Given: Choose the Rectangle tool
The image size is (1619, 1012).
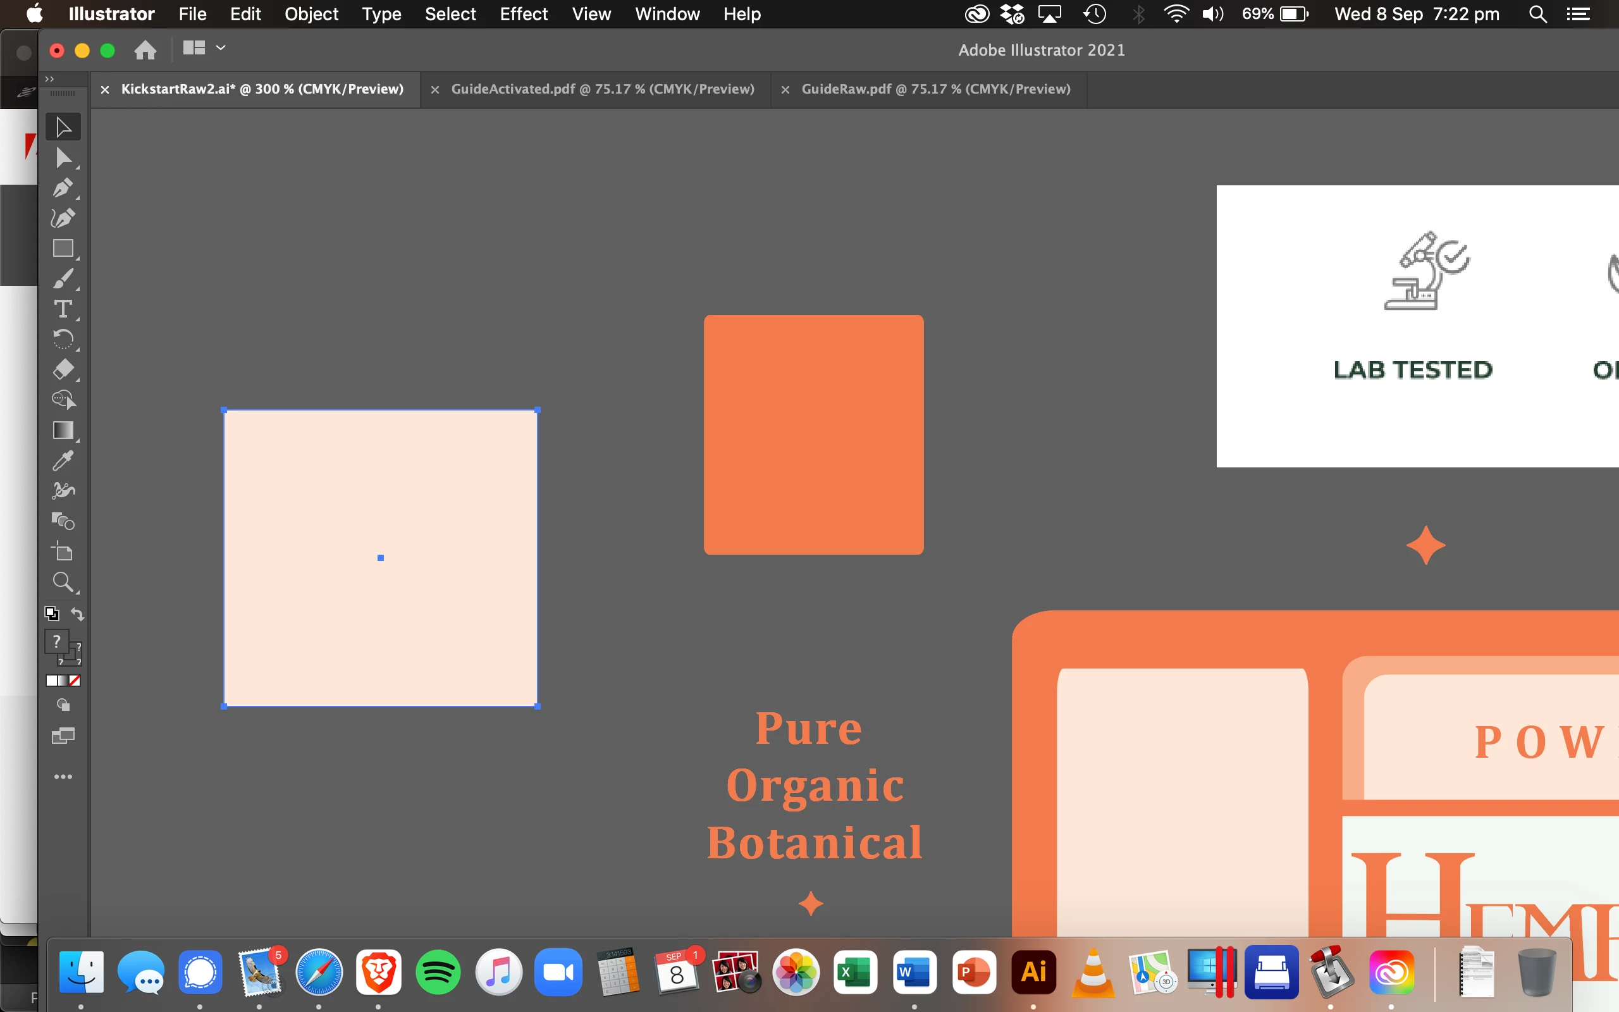Looking at the screenshot, I should [63, 249].
